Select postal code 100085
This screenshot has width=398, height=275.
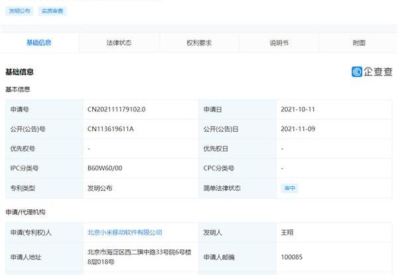coord(292,257)
